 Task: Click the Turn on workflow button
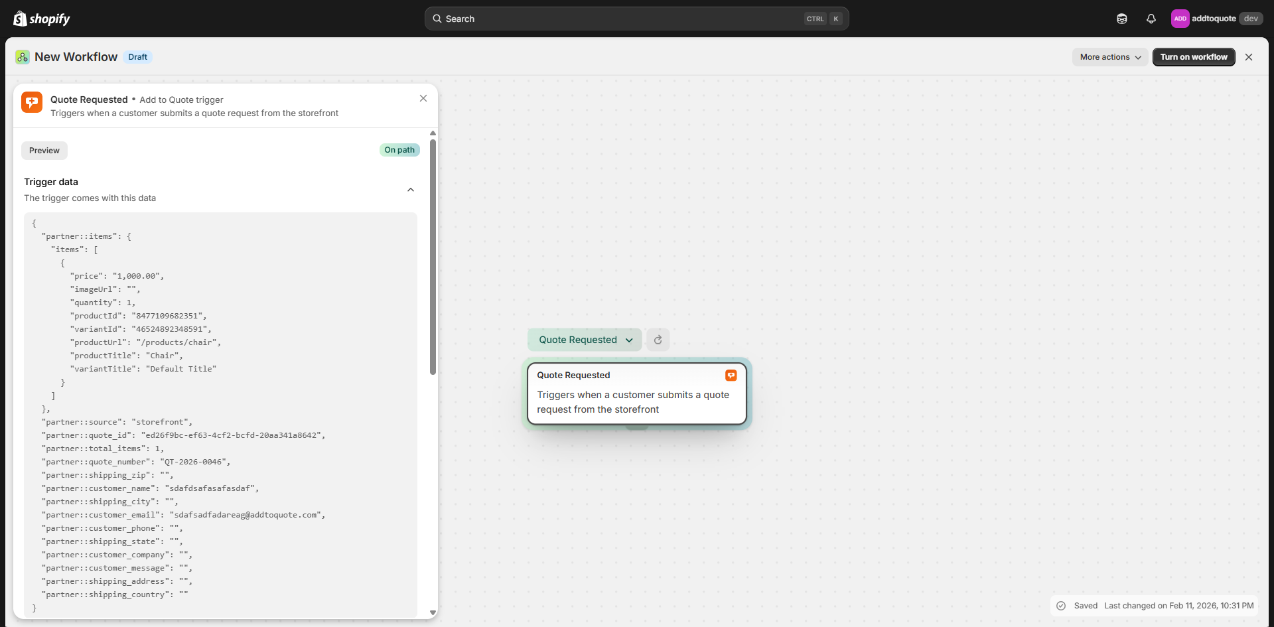pos(1193,57)
